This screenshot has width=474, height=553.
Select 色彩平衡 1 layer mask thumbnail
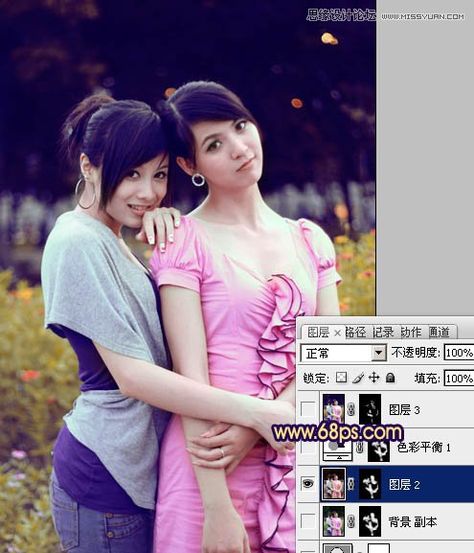point(378,450)
